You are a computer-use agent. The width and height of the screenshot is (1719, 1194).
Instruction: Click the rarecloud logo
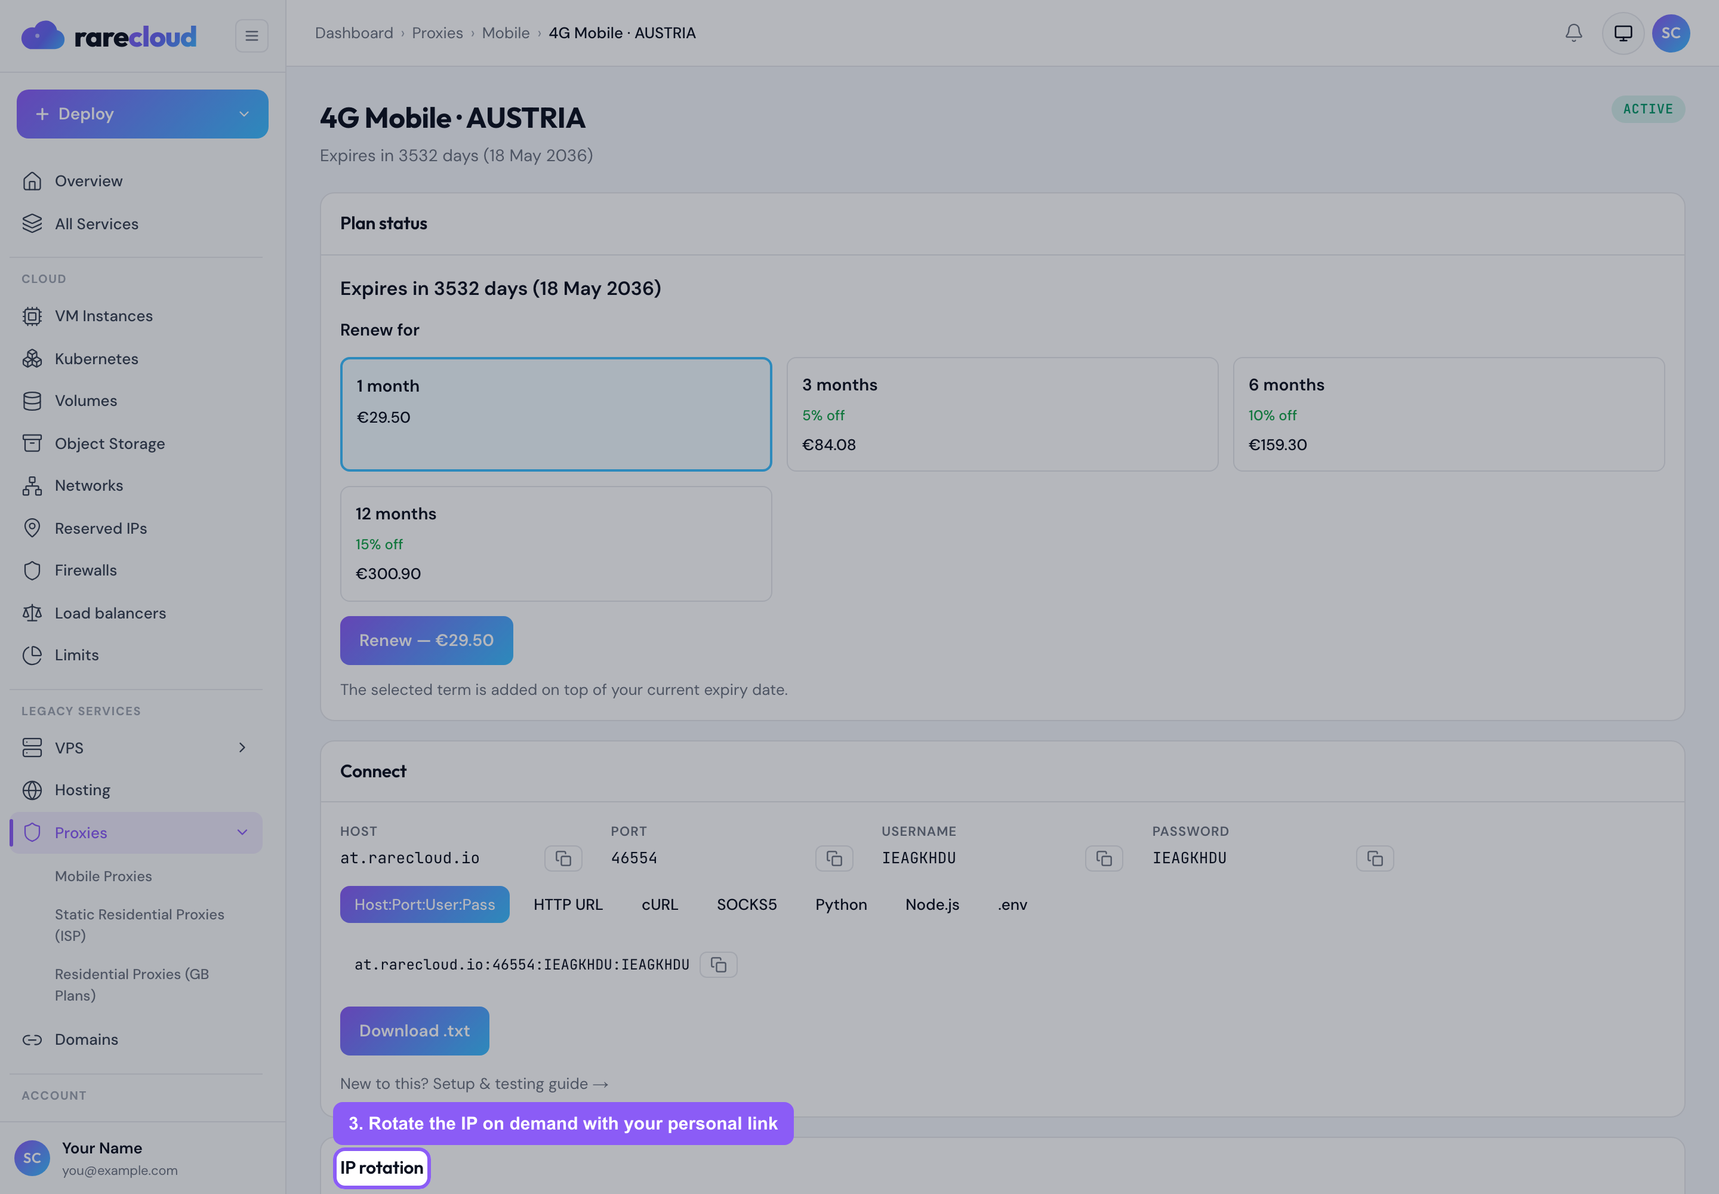[109, 35]
